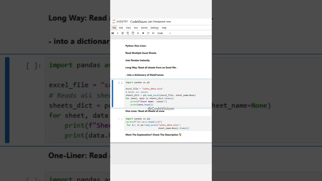Insert a new cell with the plus icon
The width and height of the screenshot is (322, 181).
click(117, 33)
